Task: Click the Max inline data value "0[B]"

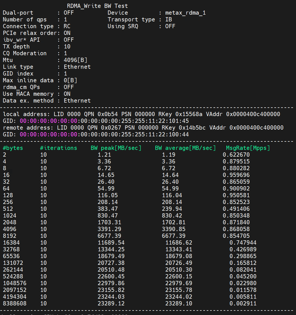Action: [x=70, y=80]
